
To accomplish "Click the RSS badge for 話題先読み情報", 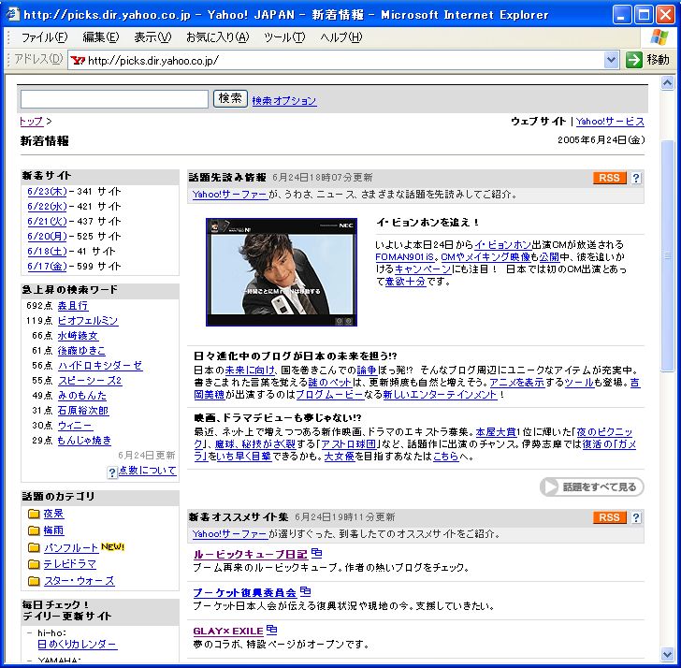I will click(609, 178).
